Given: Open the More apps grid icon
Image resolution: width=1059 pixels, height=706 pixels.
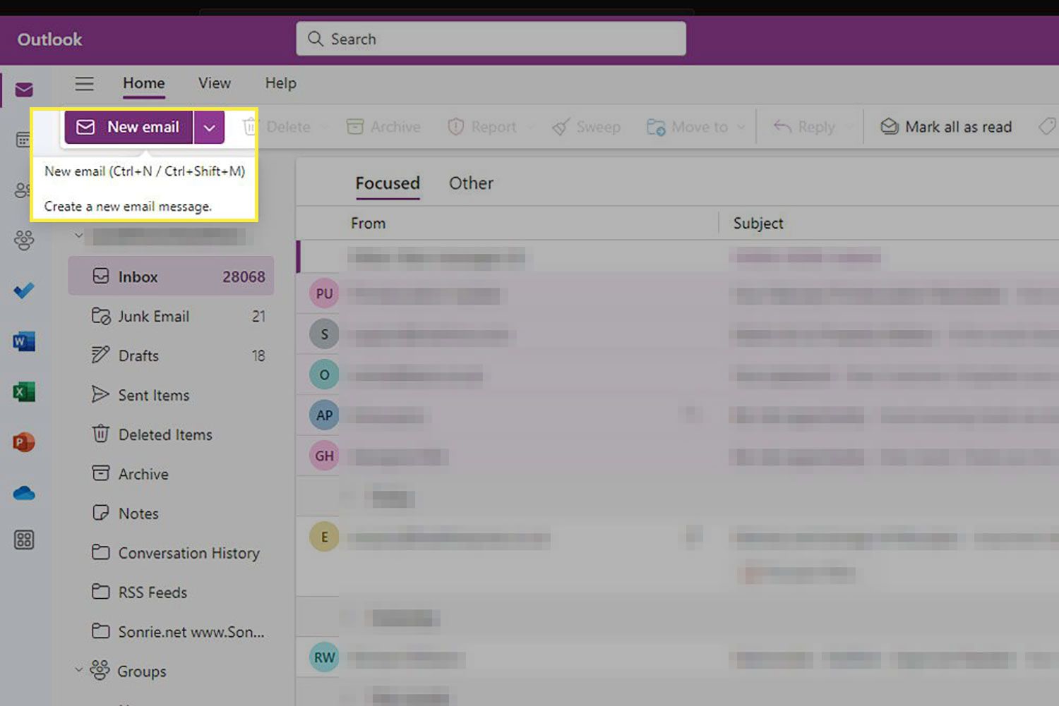Looking at the screenshot, I should [24, 540].
